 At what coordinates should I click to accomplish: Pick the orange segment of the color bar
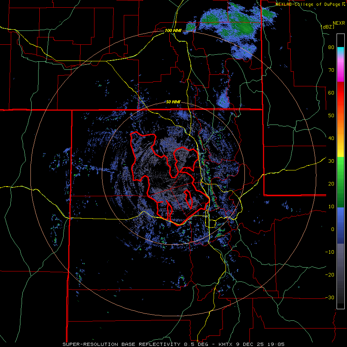tap(340, 124)
